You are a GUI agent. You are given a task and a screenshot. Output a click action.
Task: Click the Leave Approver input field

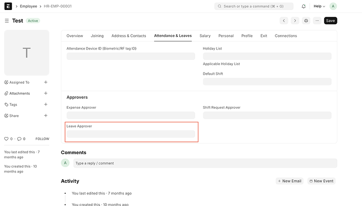(131, 134)
